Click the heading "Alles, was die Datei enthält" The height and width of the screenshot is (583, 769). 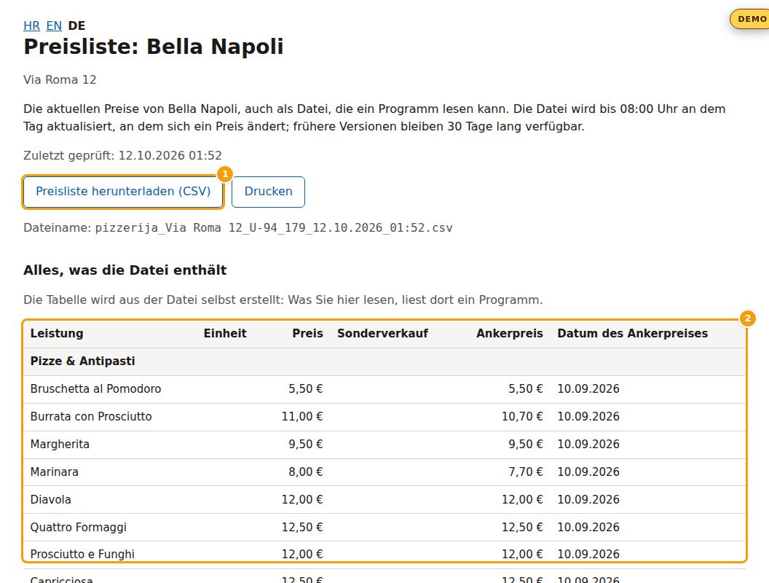[125, 270]
